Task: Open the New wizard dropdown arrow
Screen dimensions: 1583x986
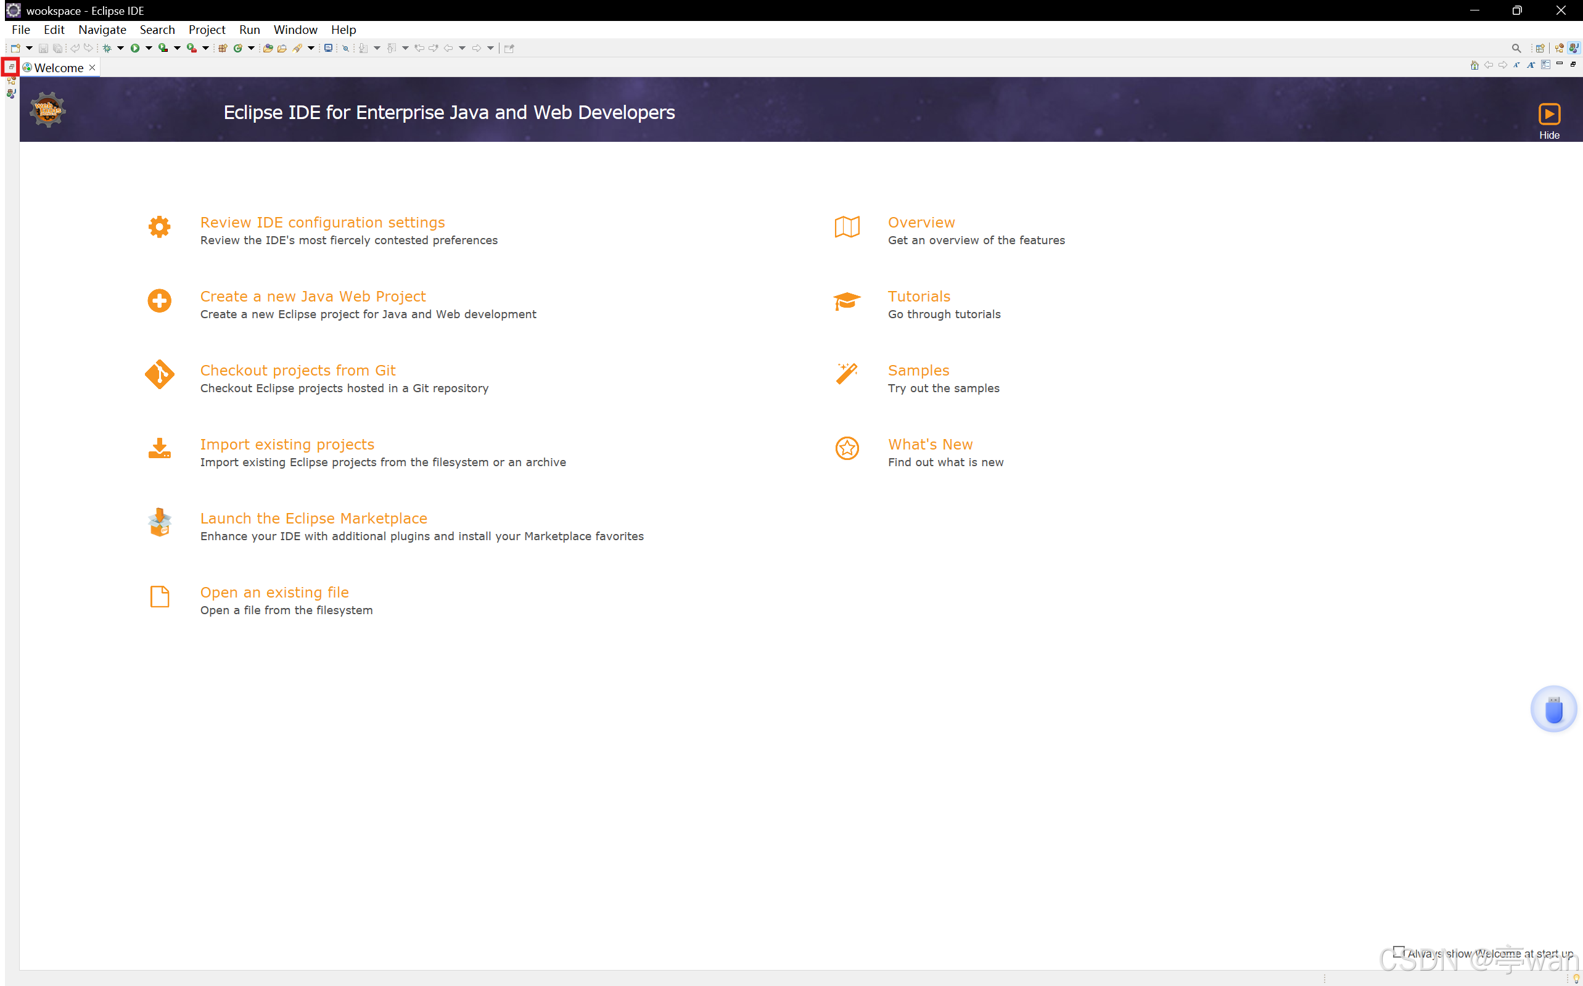Action: (x=30, y=48)
